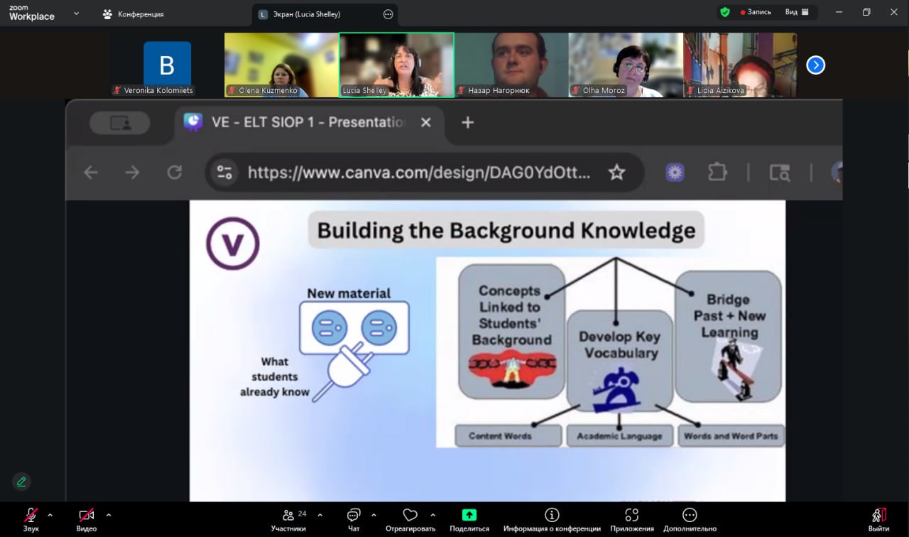Click the Отреагировать reactions heart icon
Viewport: 909px width, 537px height.
coord(410,516)
